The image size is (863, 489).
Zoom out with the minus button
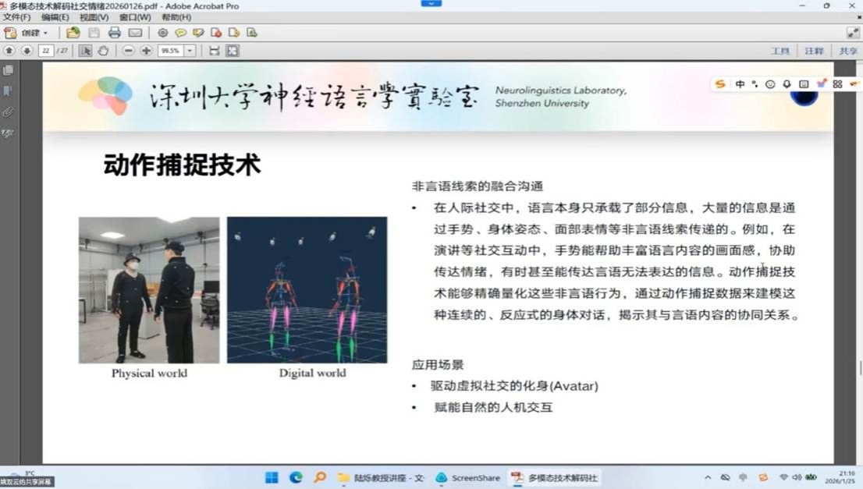[128, 51]
